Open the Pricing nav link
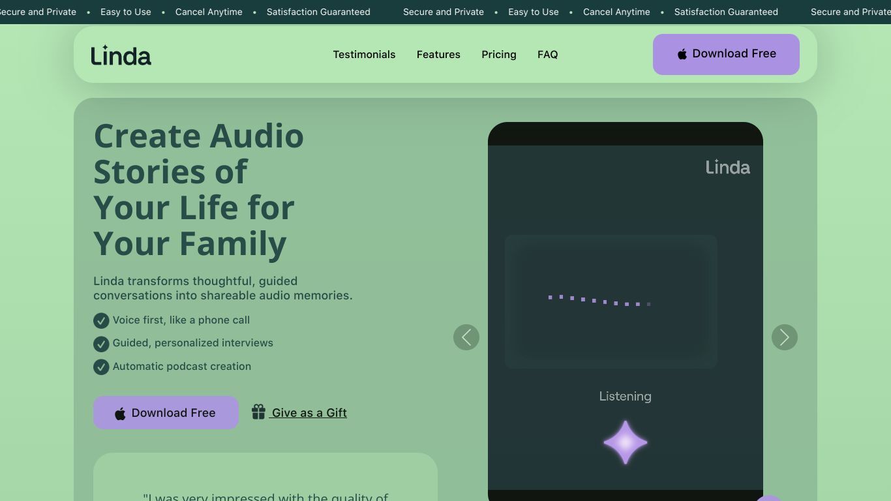 click(x=499, y=55)
